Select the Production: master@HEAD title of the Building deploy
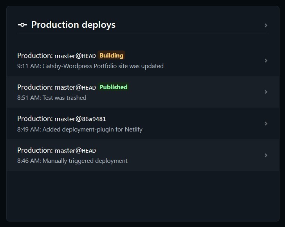The height and width of the screenshot is (227, 285). click(x=56, y=56)
